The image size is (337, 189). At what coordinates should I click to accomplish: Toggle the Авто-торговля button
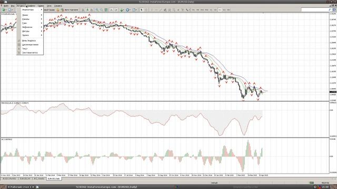click(70, 9)
